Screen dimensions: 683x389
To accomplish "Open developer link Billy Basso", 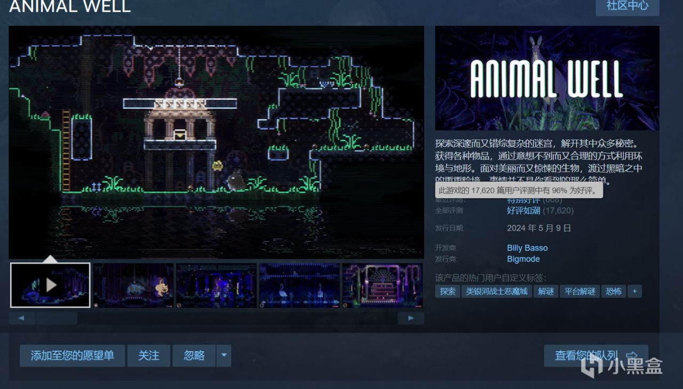I will coord(527,248).
